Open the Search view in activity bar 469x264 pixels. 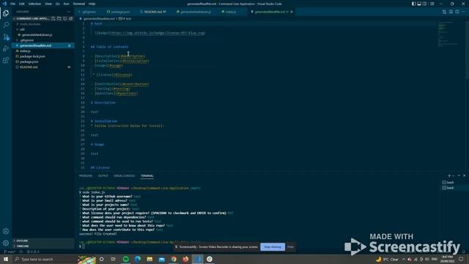tap(6, 25)
